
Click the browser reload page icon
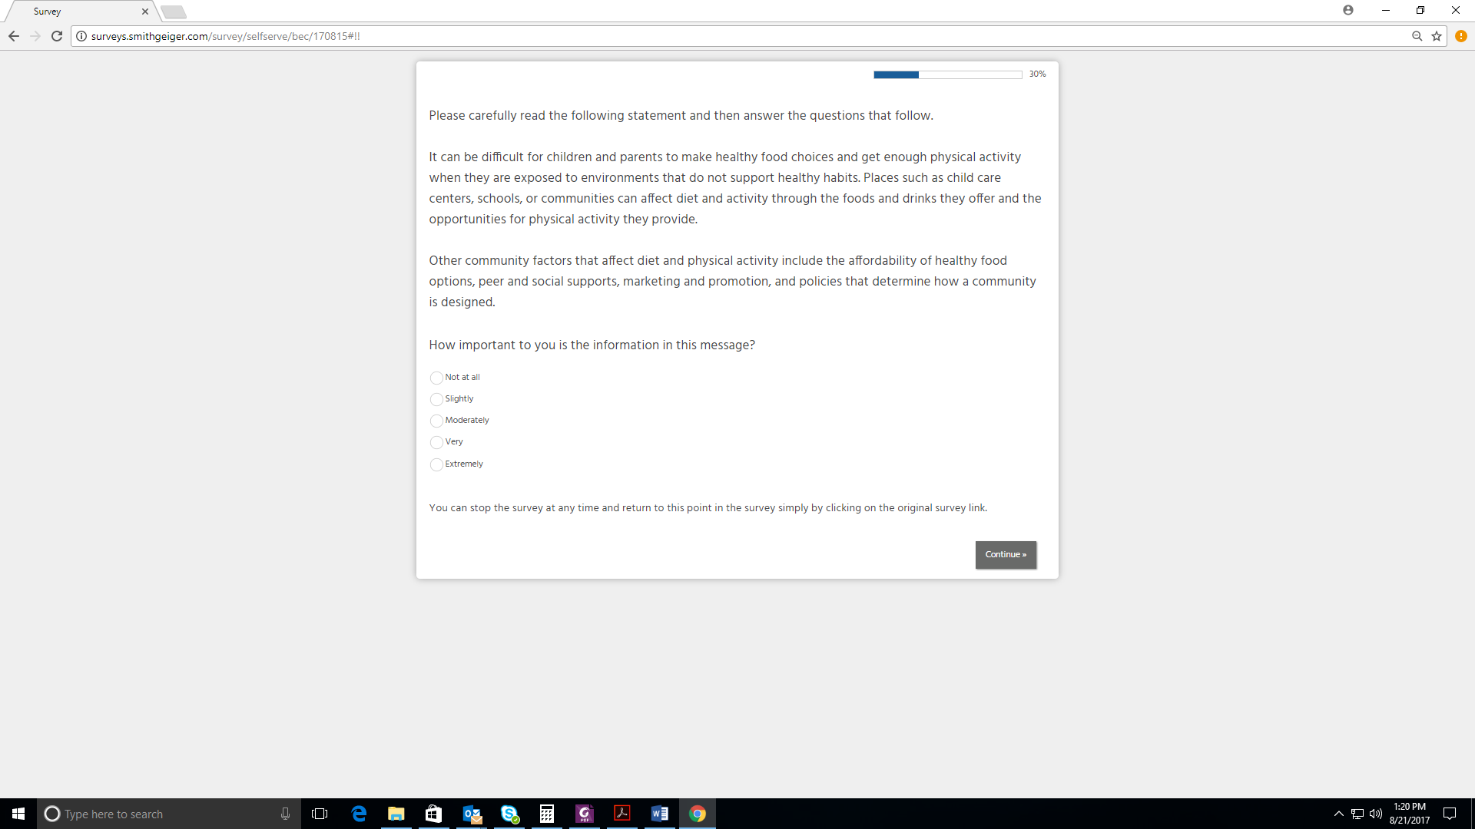(57, 36)
